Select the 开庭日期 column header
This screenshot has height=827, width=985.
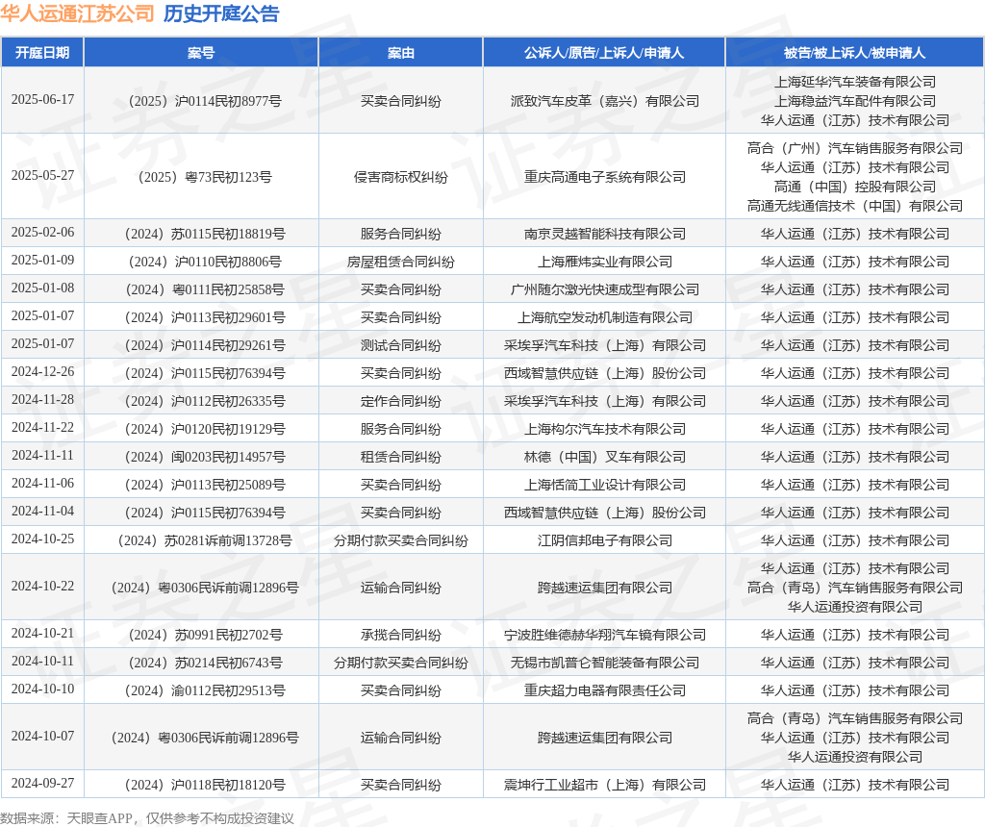42,53
